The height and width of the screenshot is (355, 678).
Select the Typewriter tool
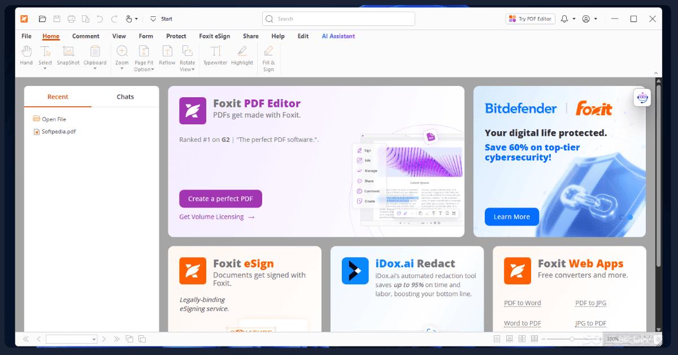215,55
